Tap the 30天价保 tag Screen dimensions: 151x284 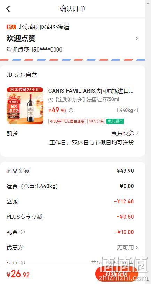tap(96, 121)
